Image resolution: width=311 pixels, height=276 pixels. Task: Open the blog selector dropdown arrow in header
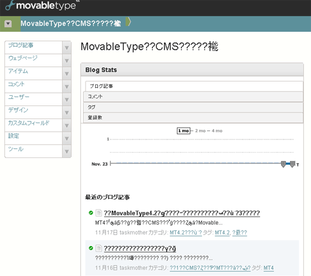[x=8, y=24]
